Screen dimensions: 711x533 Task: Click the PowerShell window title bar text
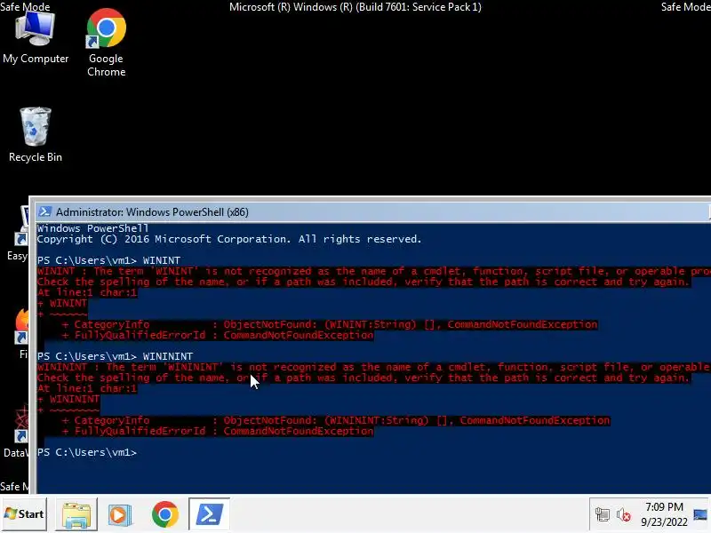pos(152,212)
